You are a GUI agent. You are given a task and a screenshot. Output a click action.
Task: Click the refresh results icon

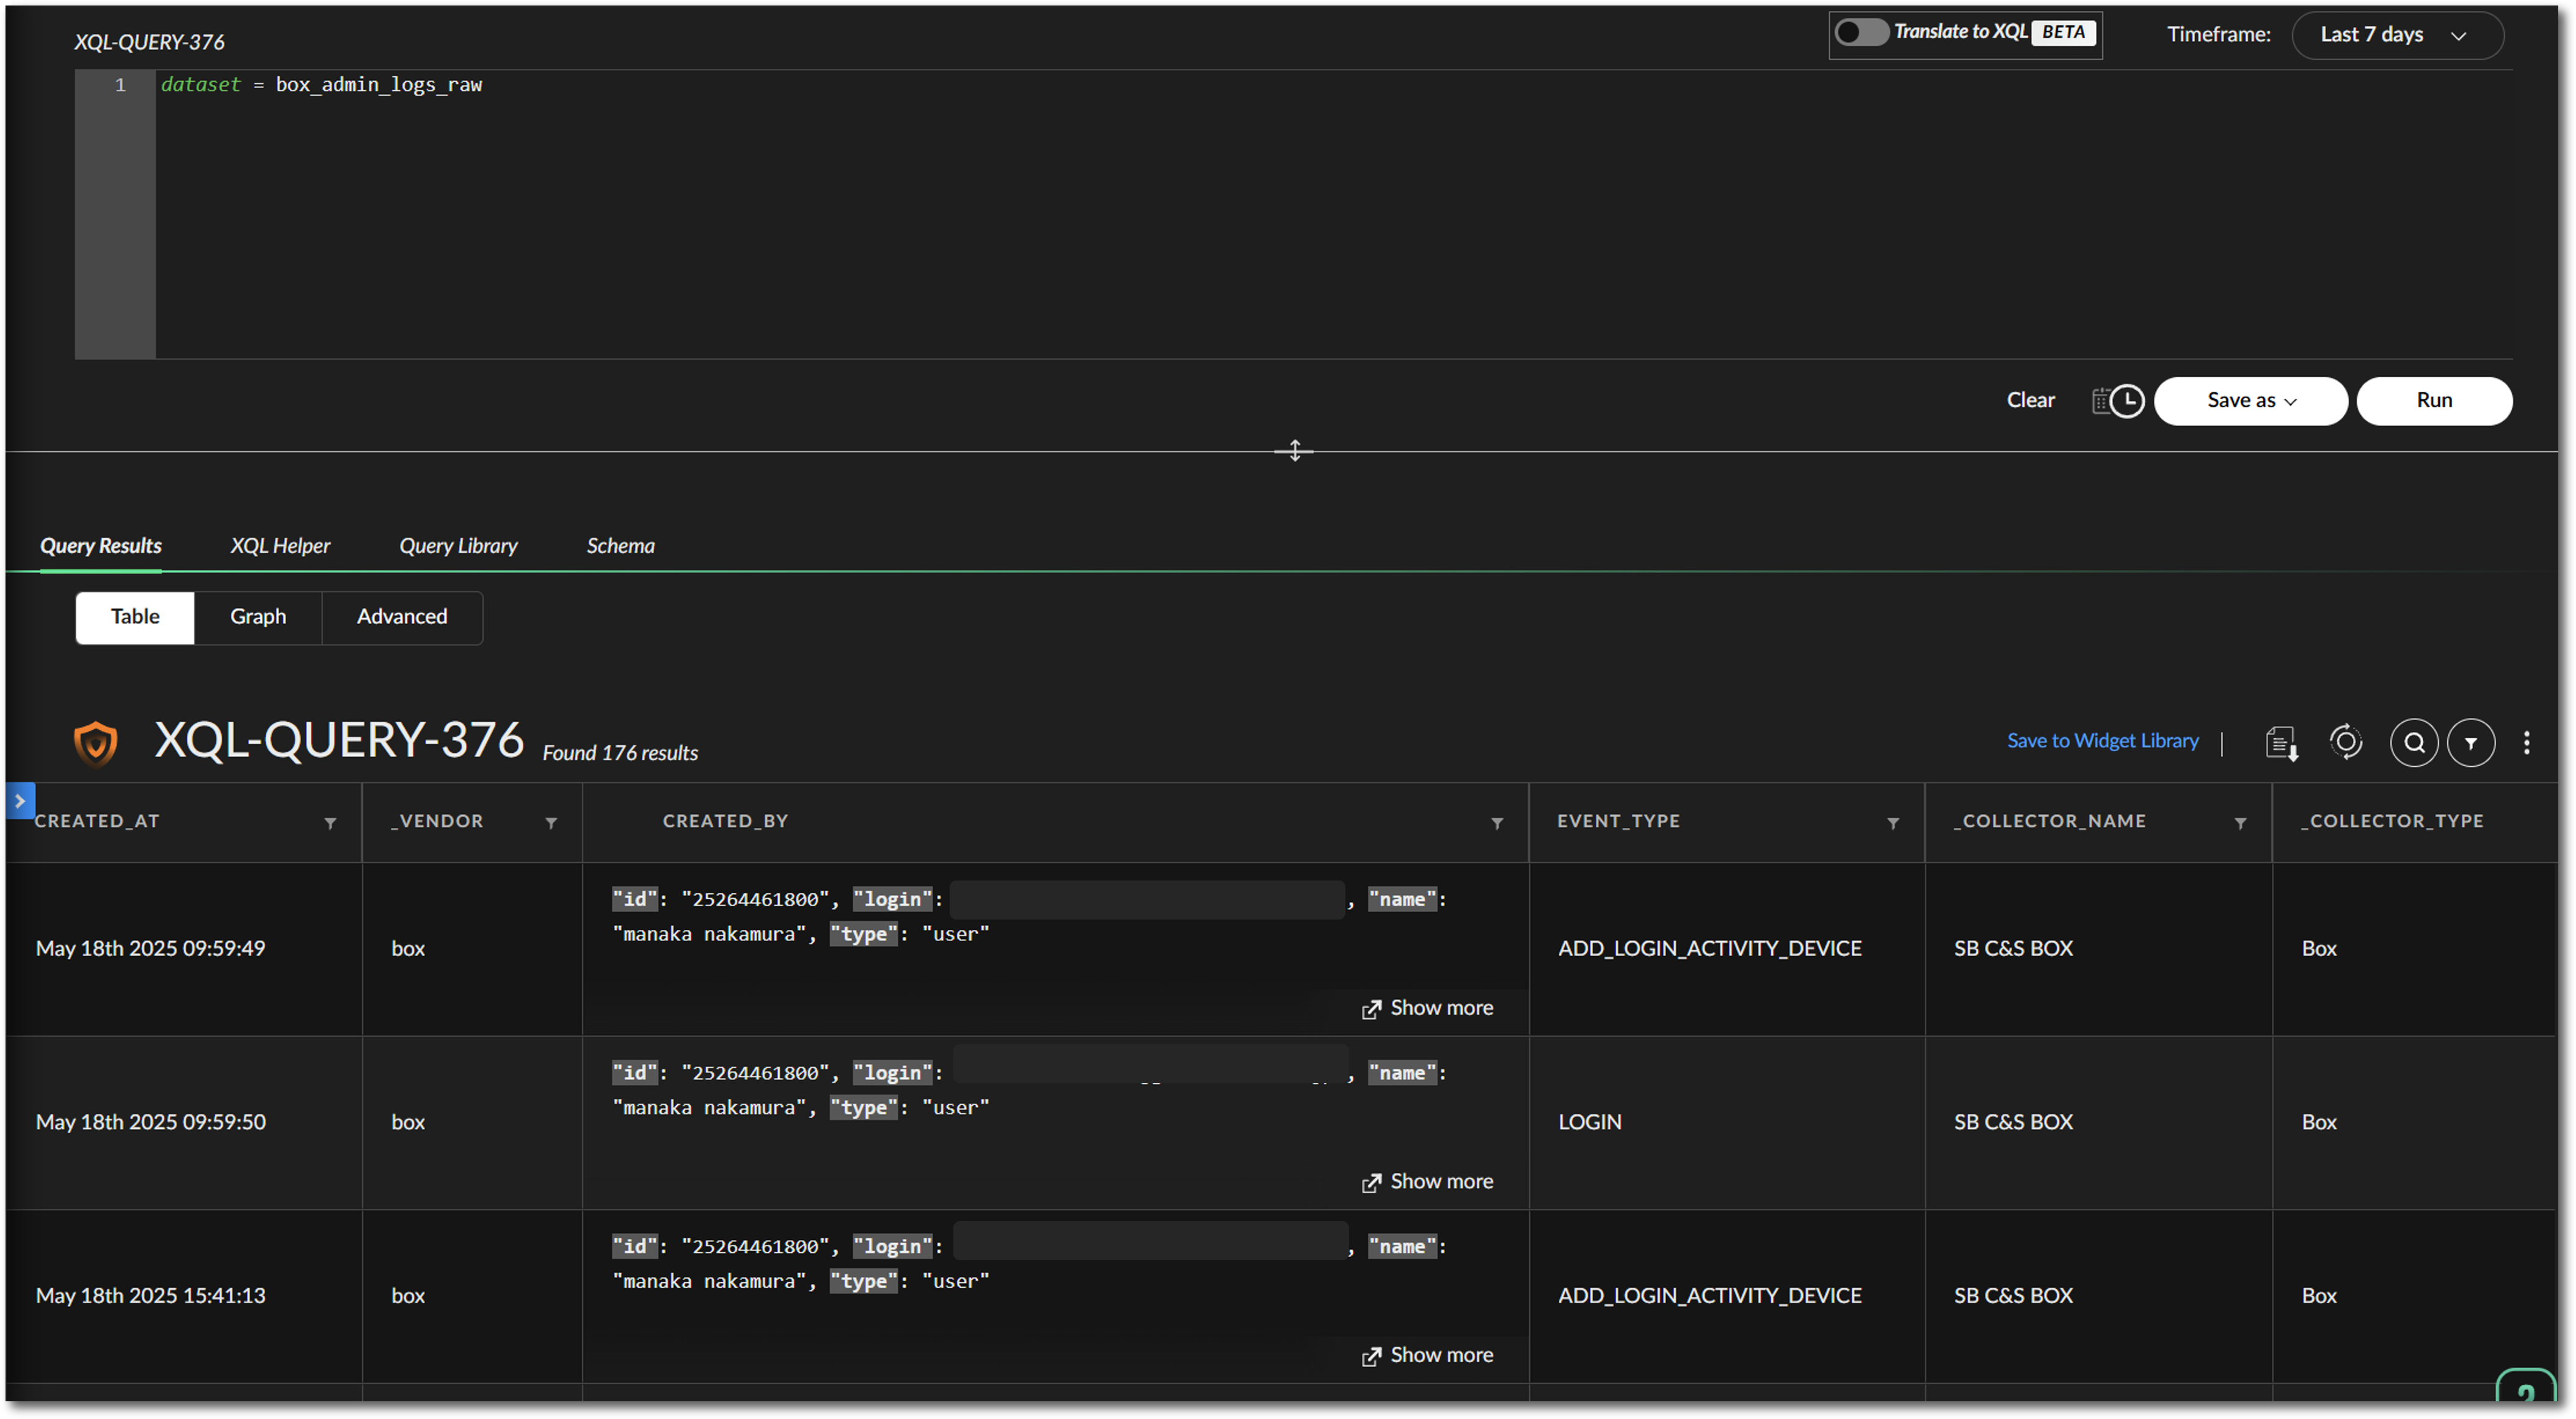[x=2345, y=742]
